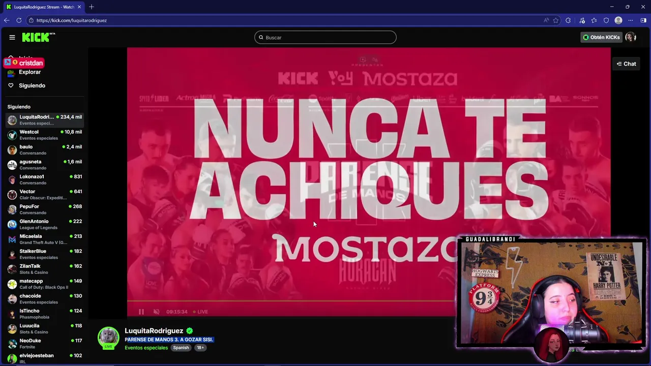651x366 pixels.
Task: Click the cristdan notification badge
Action: pyautogui.click(x=24, y=63)
